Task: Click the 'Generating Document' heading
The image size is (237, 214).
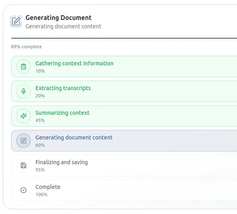Action: point(58,18)
